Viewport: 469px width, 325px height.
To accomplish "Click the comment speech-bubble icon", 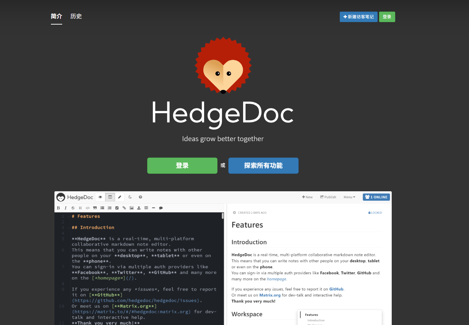I will point(161,208).
